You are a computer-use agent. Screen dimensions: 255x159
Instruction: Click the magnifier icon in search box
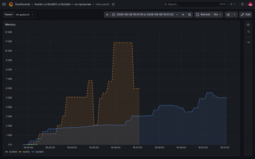[165, 4]
